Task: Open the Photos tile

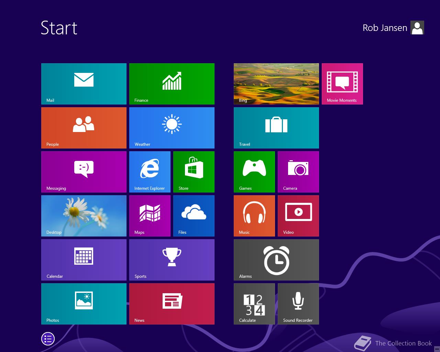Action: click(x=84, y=304)
